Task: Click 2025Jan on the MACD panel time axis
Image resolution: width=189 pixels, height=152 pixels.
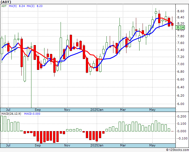Action: point(97,145)
